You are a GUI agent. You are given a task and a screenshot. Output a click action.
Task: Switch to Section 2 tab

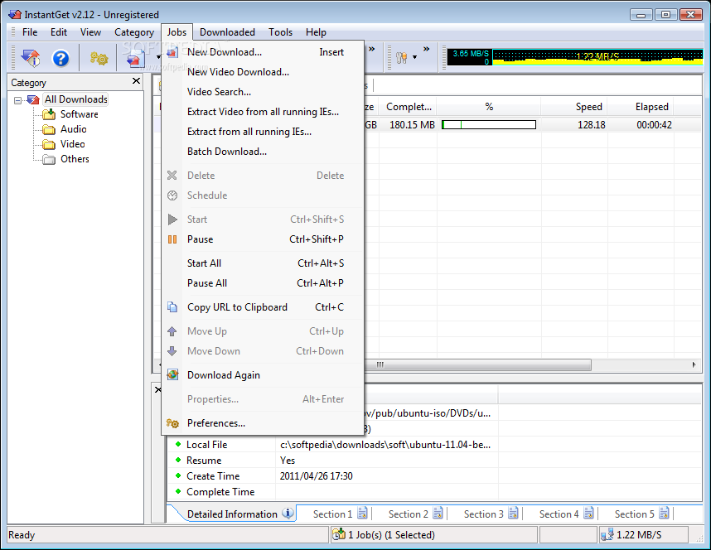[x=415, y=514]
